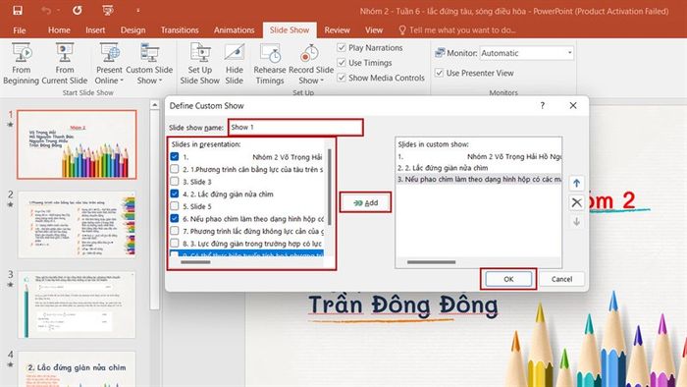Check the 3. Slide 3 checkbox

pos(175,181)
